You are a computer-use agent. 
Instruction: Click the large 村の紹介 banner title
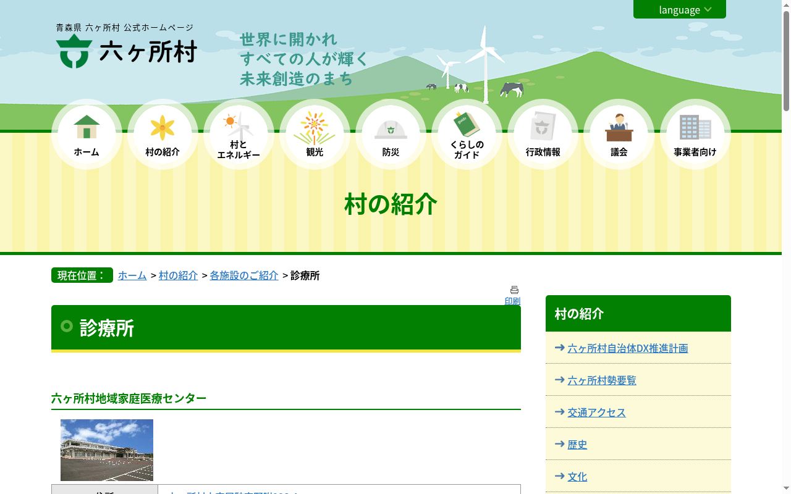click(391, 204)
